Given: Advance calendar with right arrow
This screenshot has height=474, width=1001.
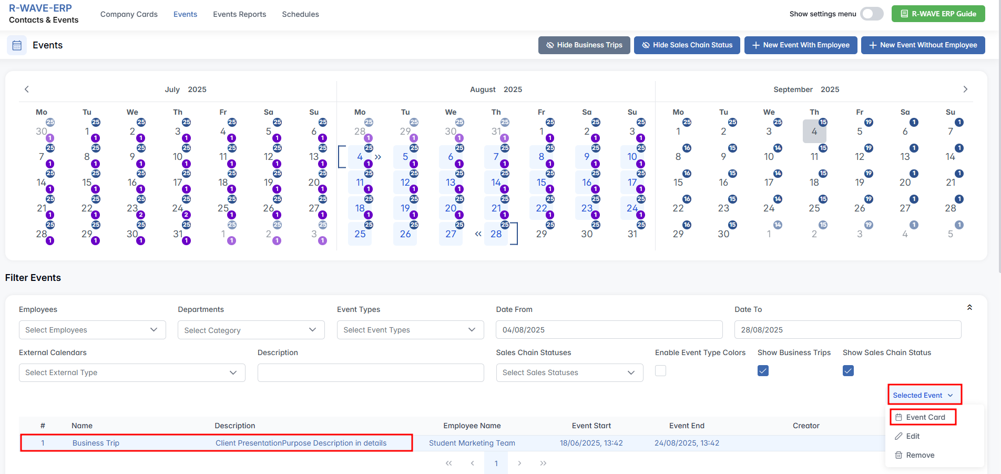Looking at the screenshot, I should pos(965,89).
